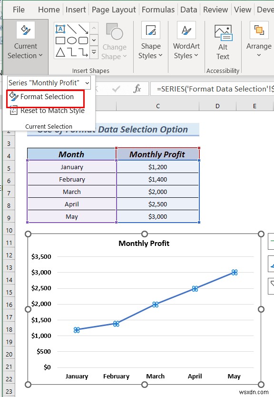Click the May horizontal axis label
The width and height of the screenshot is (274, 397).
tap(234, 376)
